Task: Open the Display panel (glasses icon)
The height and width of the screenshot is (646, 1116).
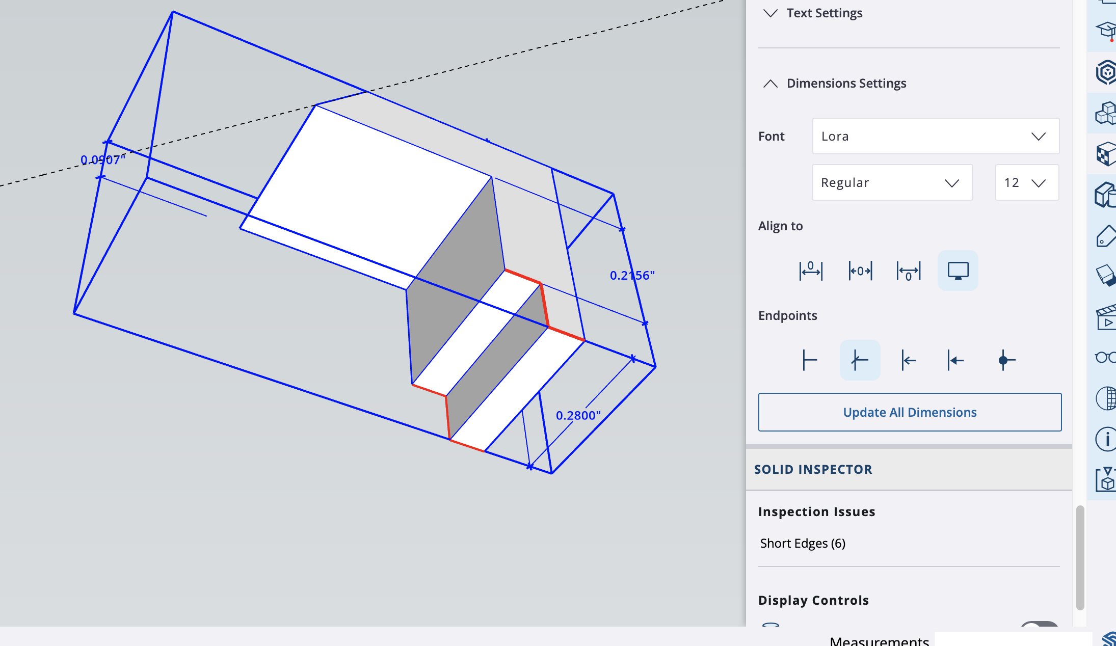Action: point(1105,358)
